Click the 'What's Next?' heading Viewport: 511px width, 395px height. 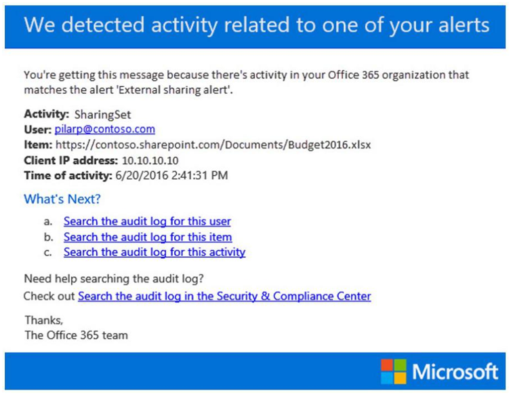[x=62, y=199]
